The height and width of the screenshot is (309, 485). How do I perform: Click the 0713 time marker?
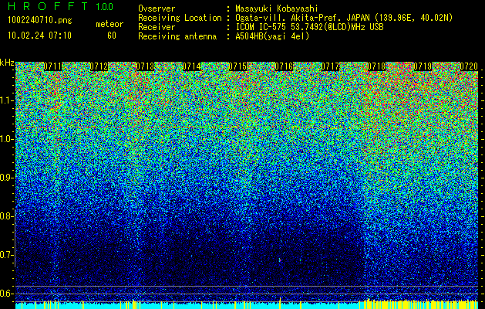pyautogui.click(x=146, y=66)
